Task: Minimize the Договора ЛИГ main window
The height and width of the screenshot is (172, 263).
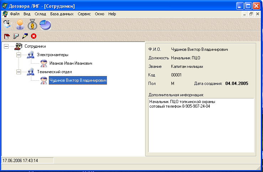Action: (x=240, y=6)
